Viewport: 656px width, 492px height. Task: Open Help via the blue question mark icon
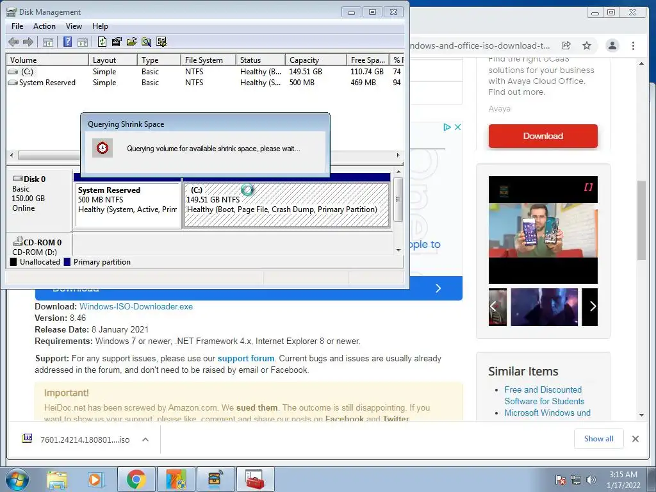point(67,42)
